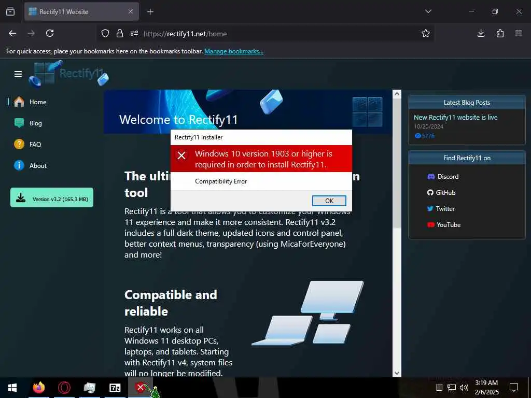Open FAQ in the site sidebar
This screenshot has height=398, width=531.
tap(35, 145)
